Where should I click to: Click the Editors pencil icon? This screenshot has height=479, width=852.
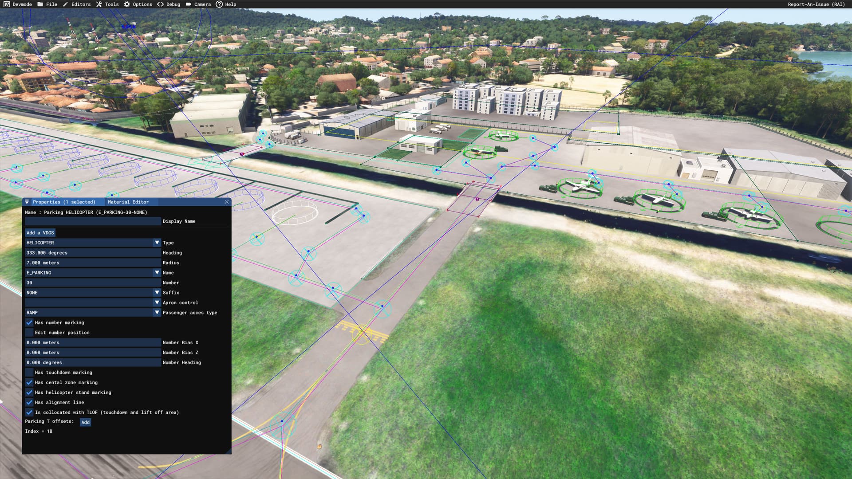[65, 4]
